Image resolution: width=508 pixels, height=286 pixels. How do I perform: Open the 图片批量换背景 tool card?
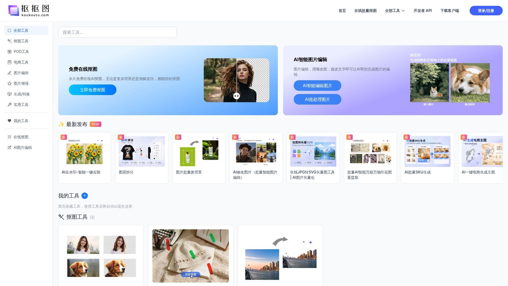point(199,158)
